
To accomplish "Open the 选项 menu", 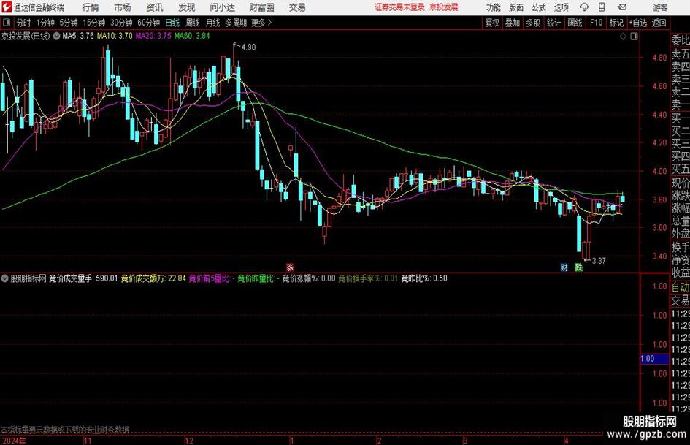I will [x=561, y=7].
